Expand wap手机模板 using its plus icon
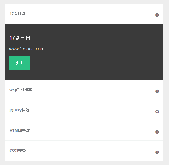169x165 pixels. (x=157, y=91)
